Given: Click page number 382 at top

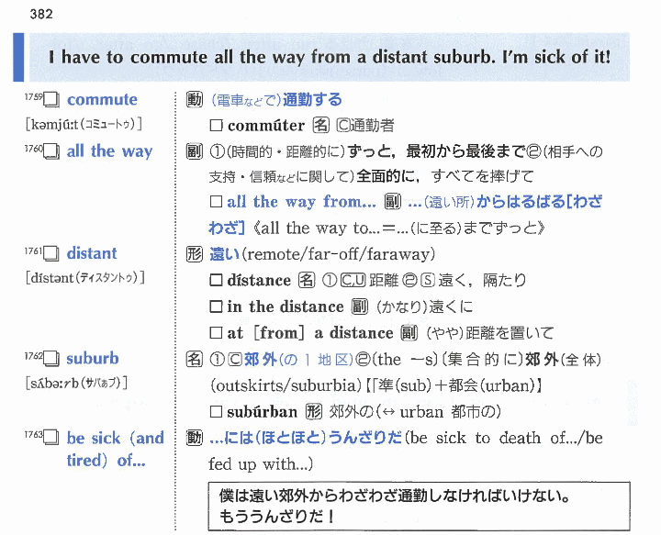Looking at the screenshot, I should coord(40,13).
